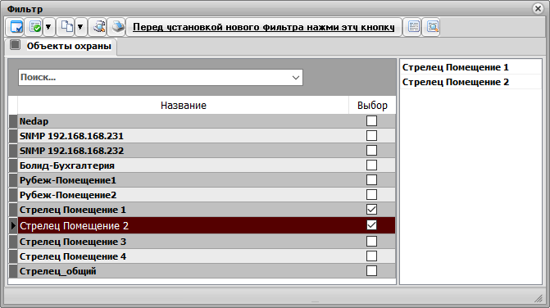The height and width of the screenshot is (308, 550).
Task: Select the 'SNMP 192.168.168.232' row name
Action: pyautogui.click(x=71, y=151)
